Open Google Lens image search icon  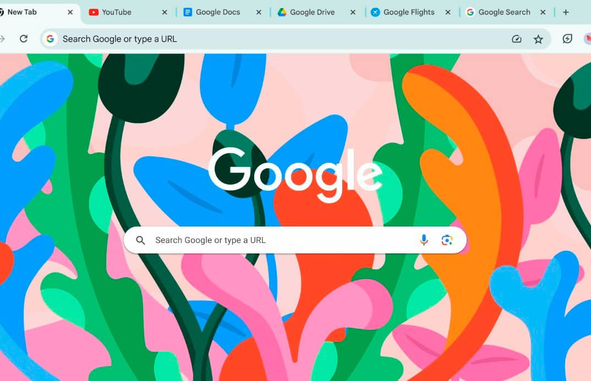(447, 240)
